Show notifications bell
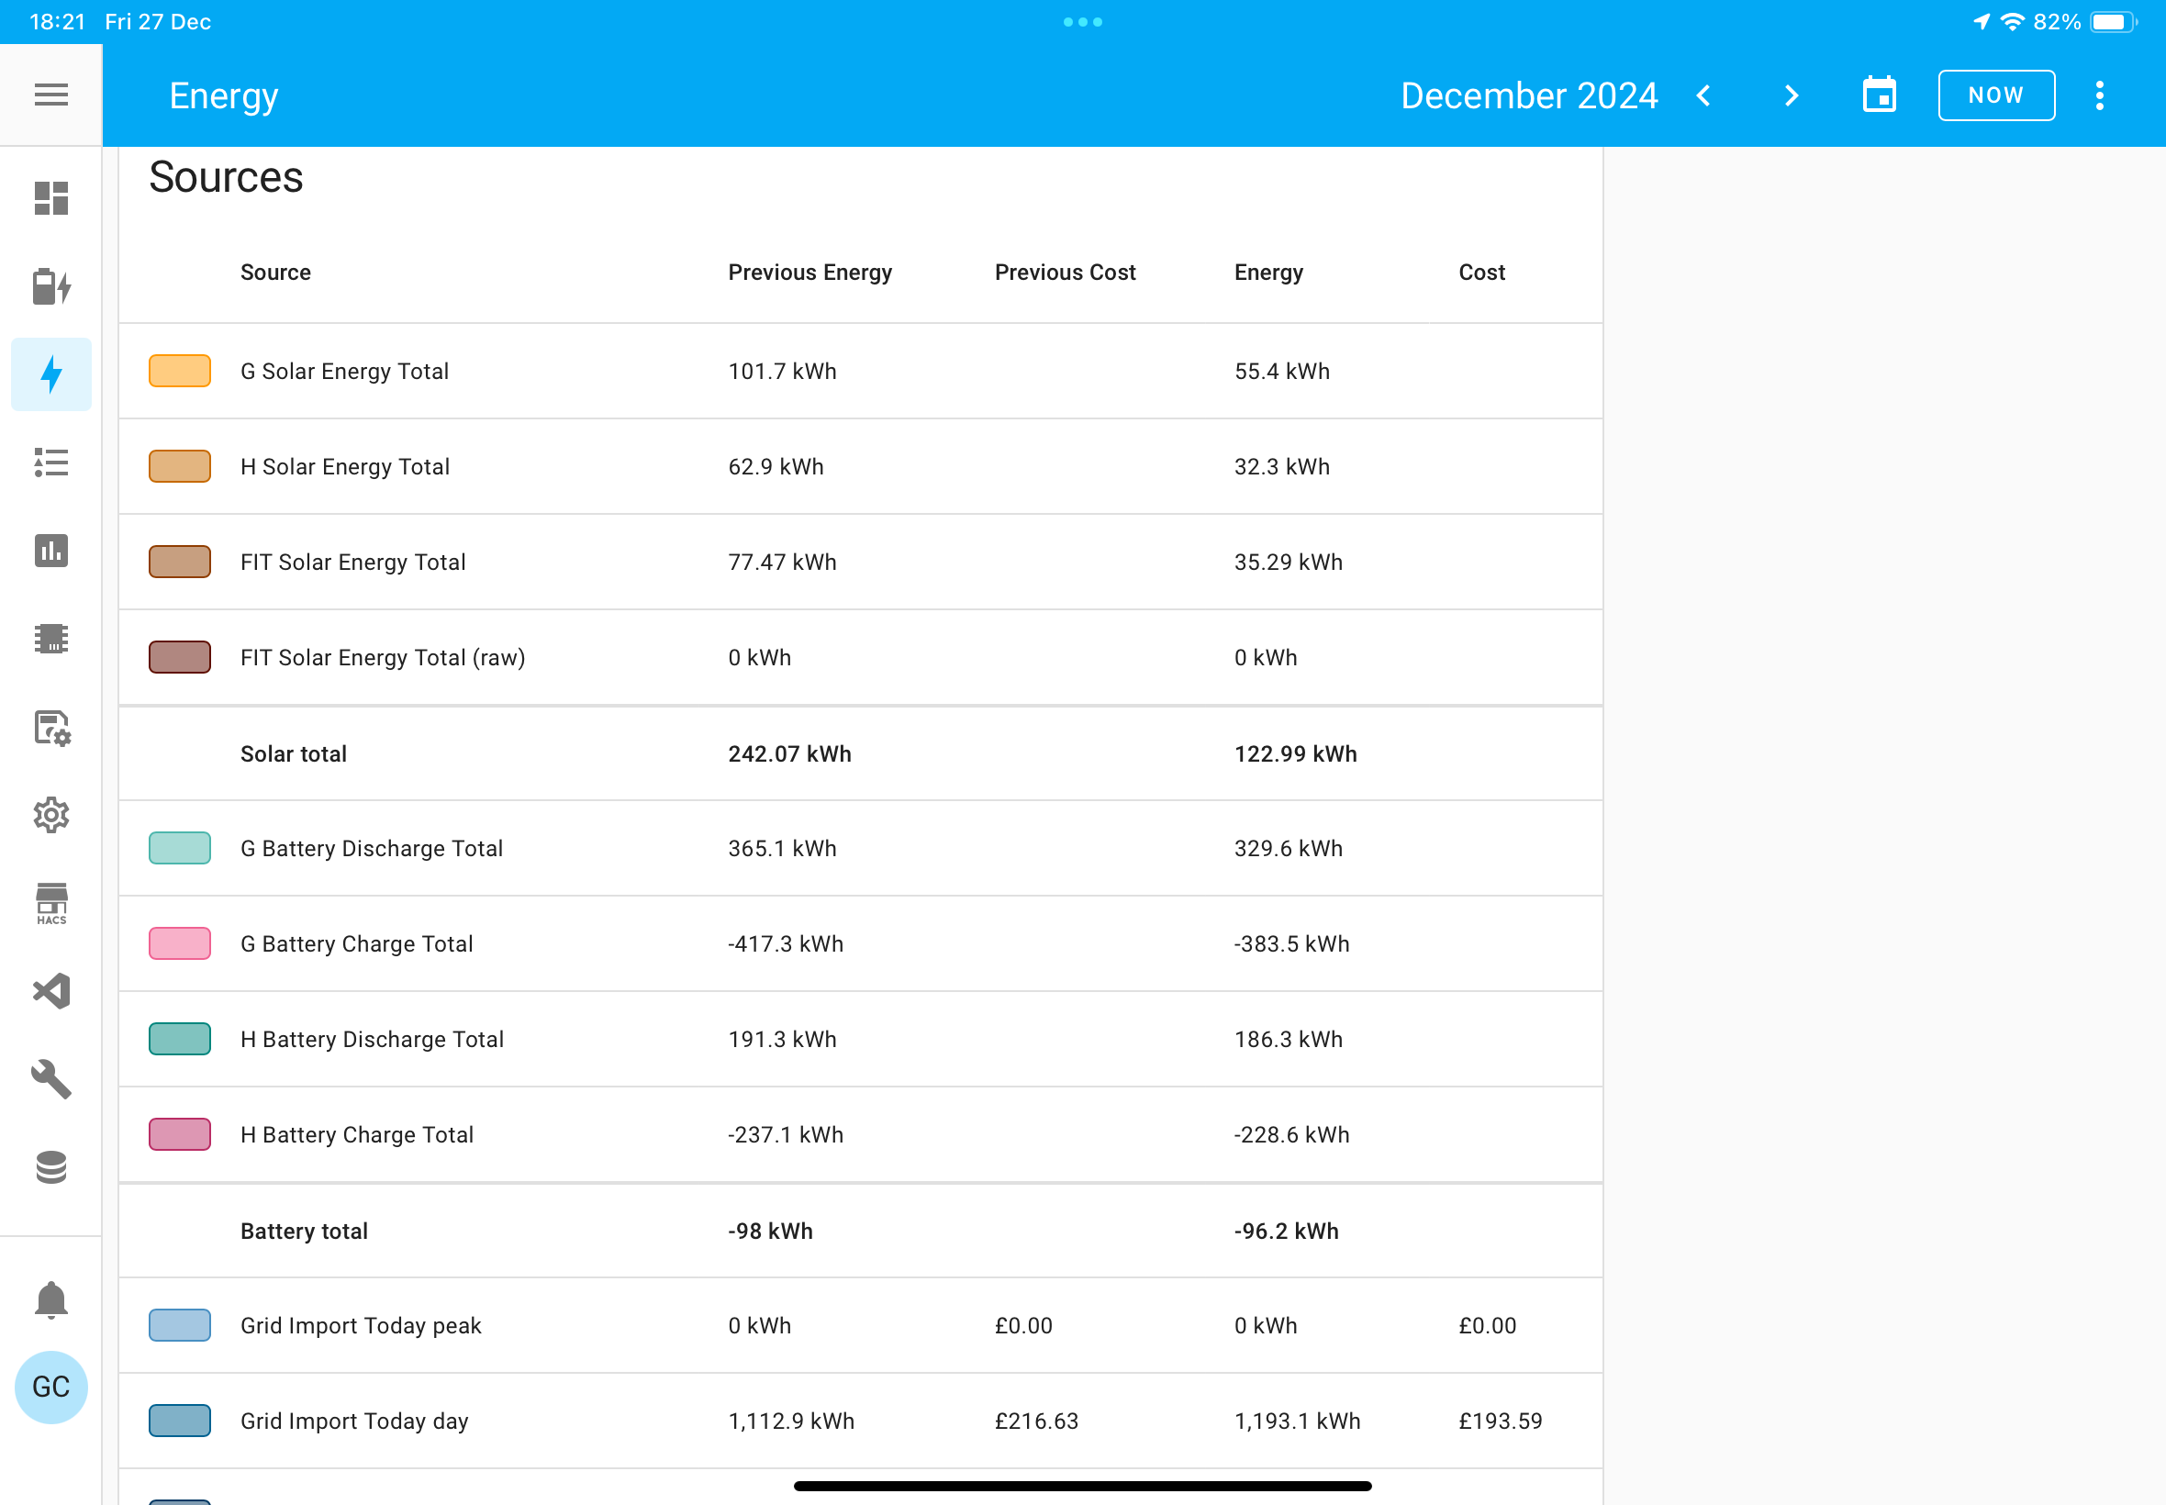 click(50, 1299)
